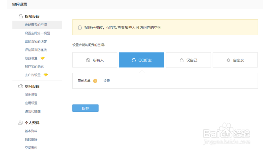Click the yellow diamond next to 隐身设置
The image size is (265, 151).
point(43,58)
